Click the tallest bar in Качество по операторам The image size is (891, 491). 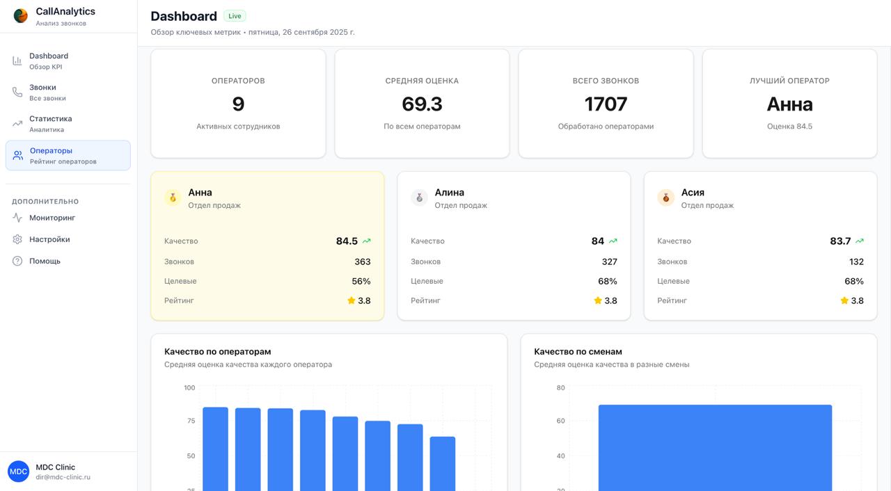215,449
